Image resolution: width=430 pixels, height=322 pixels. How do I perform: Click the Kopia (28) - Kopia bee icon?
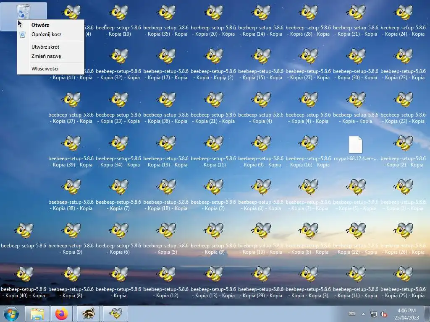pos(308,12)
